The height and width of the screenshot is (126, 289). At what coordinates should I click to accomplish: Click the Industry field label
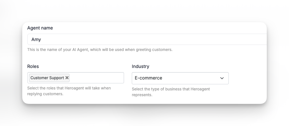[140, 66]
